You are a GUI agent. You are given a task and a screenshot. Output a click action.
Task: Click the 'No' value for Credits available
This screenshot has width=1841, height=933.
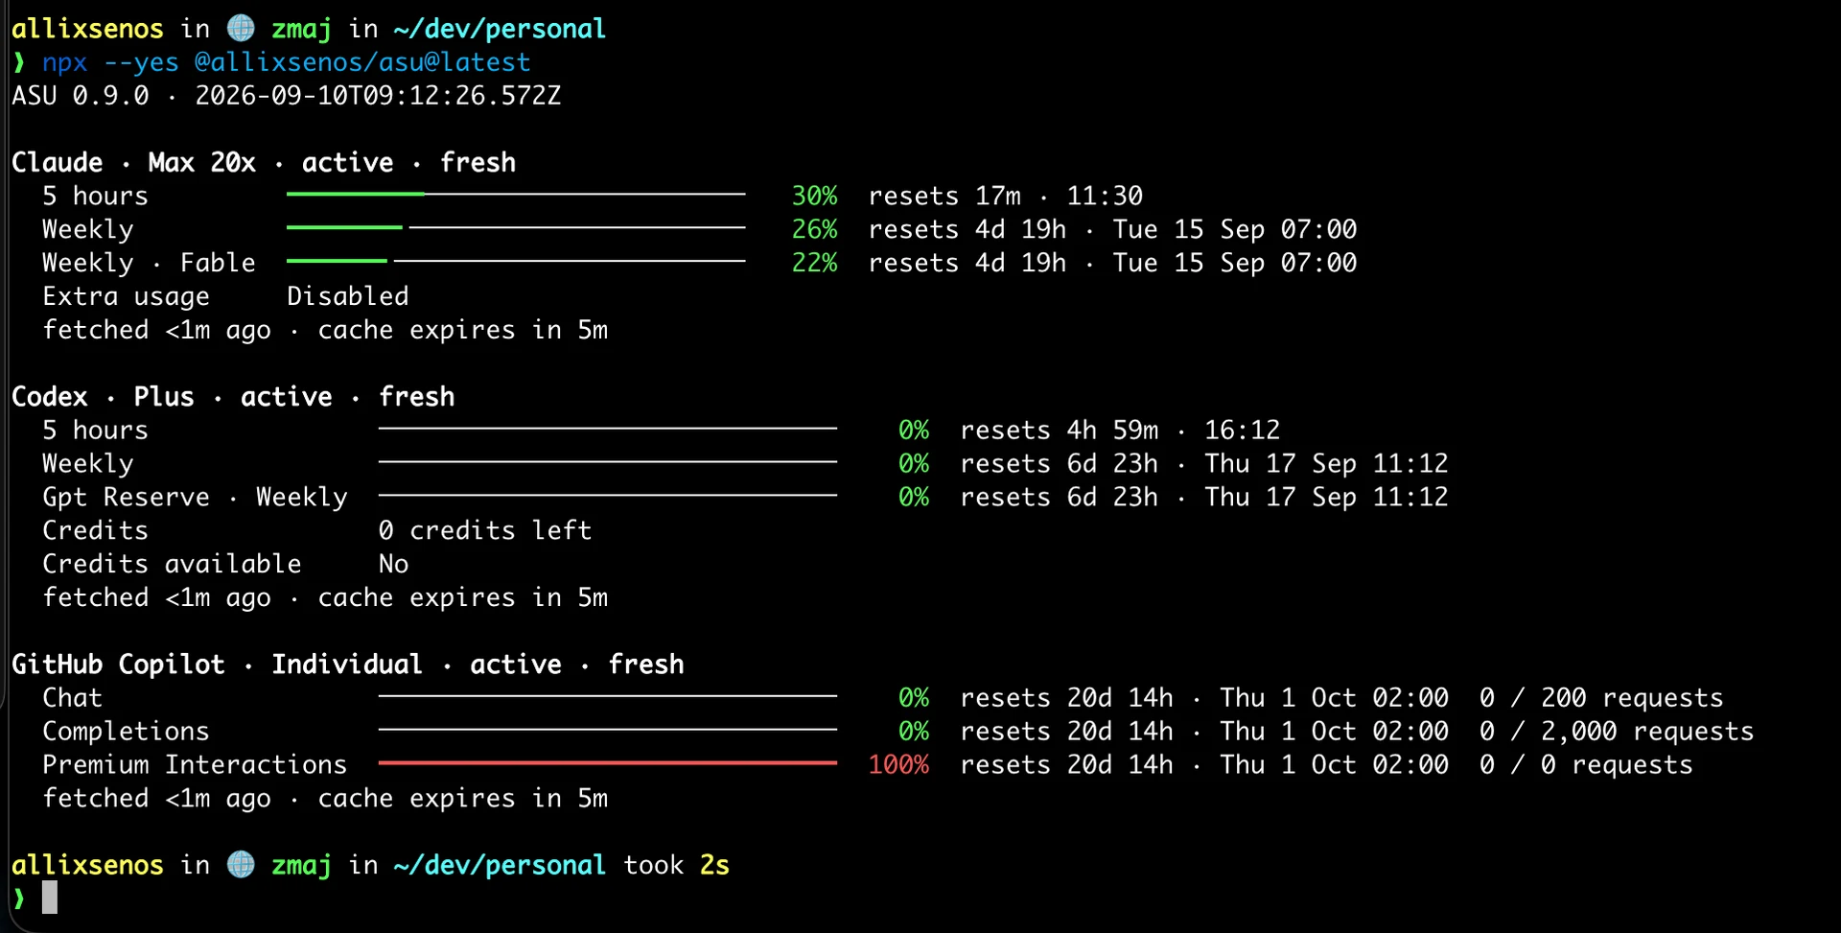[393, 564]
